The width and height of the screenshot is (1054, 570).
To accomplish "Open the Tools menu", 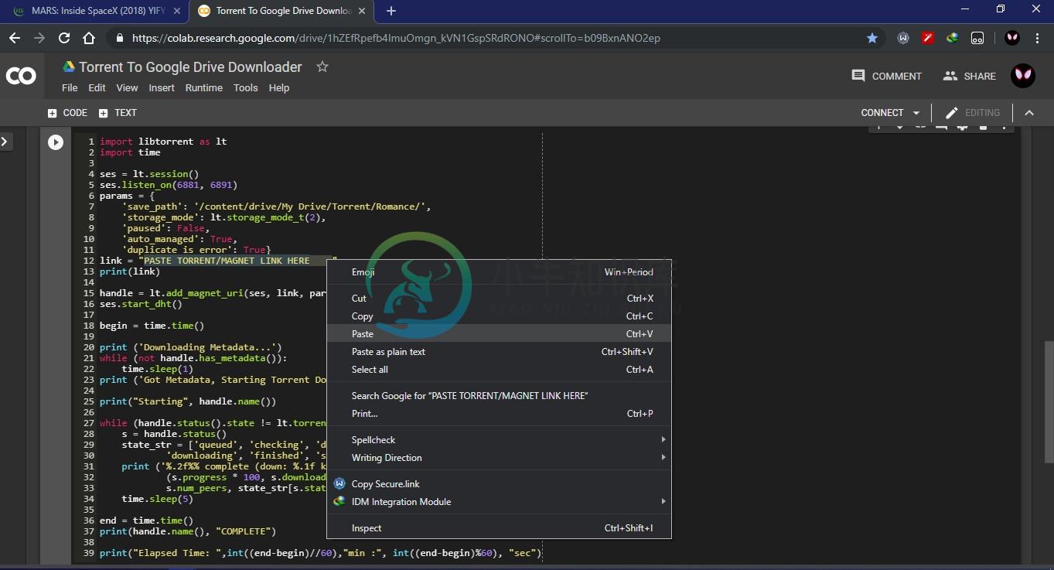I will pos(246,88).
